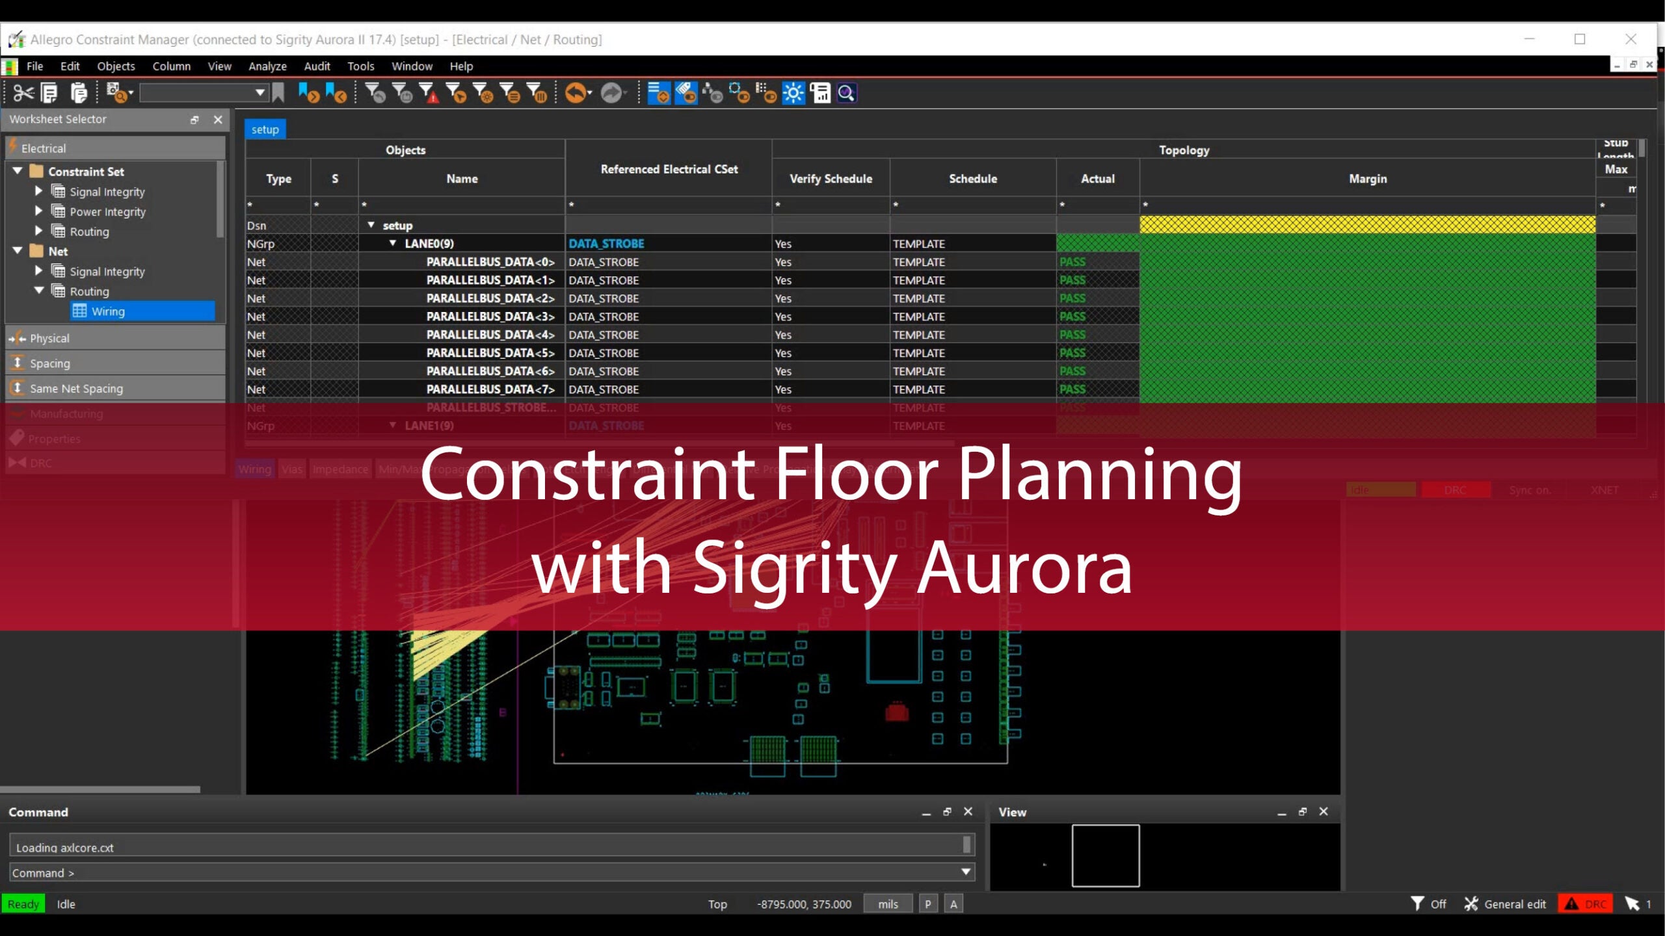1665x936 pixels.
Task: Float the Worksheet Selector panel
Action: pyautogui.click(x=194, y=120)
